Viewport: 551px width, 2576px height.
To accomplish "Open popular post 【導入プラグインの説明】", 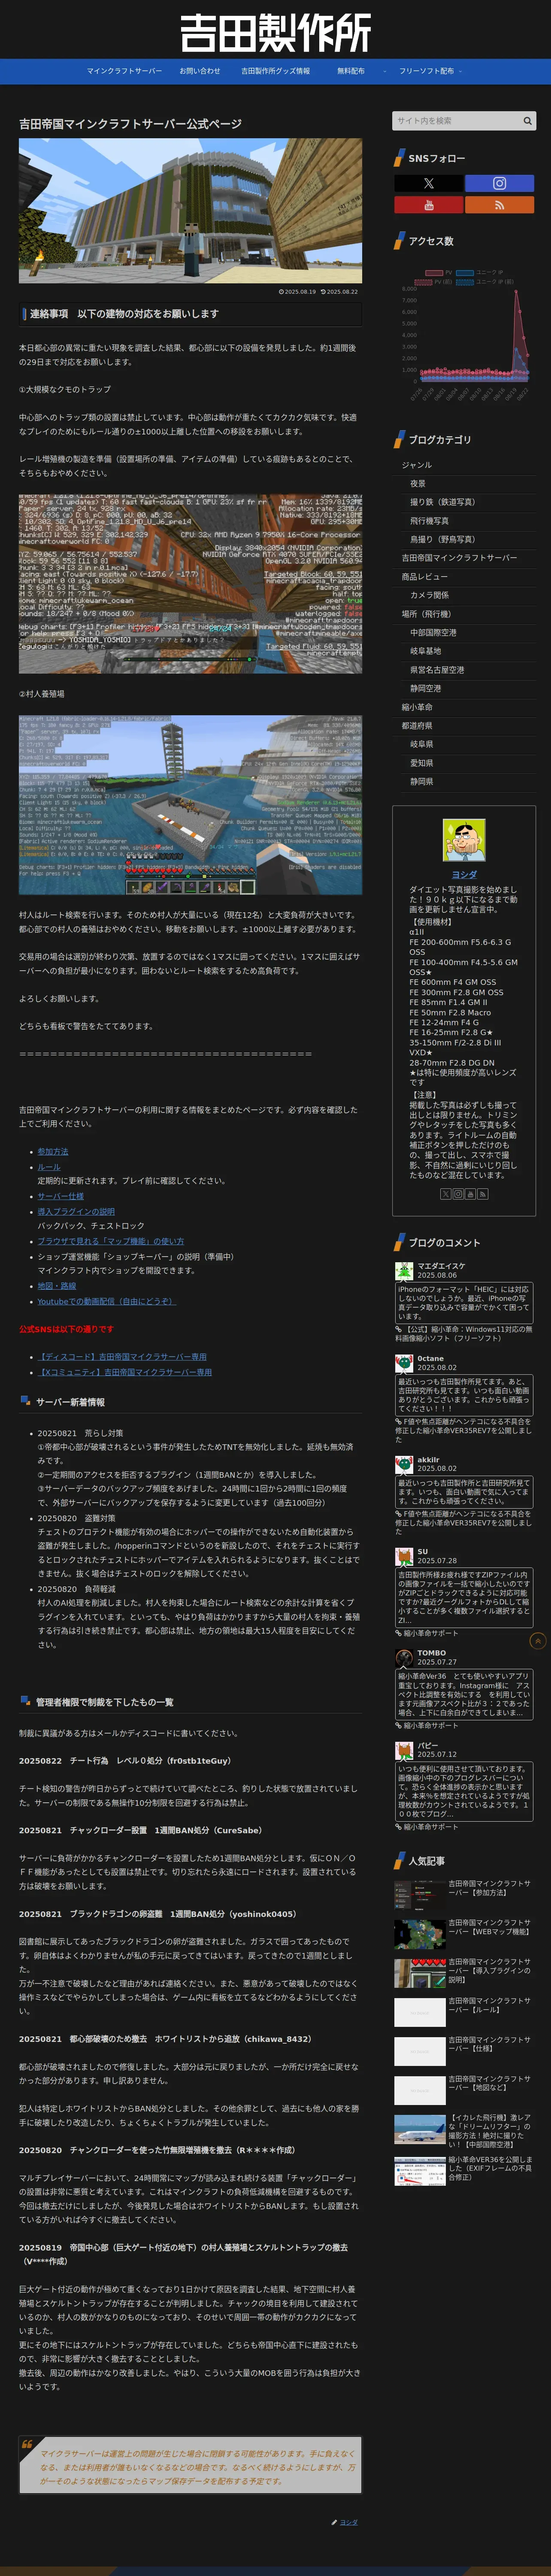I will click(x=464, y=1973).
